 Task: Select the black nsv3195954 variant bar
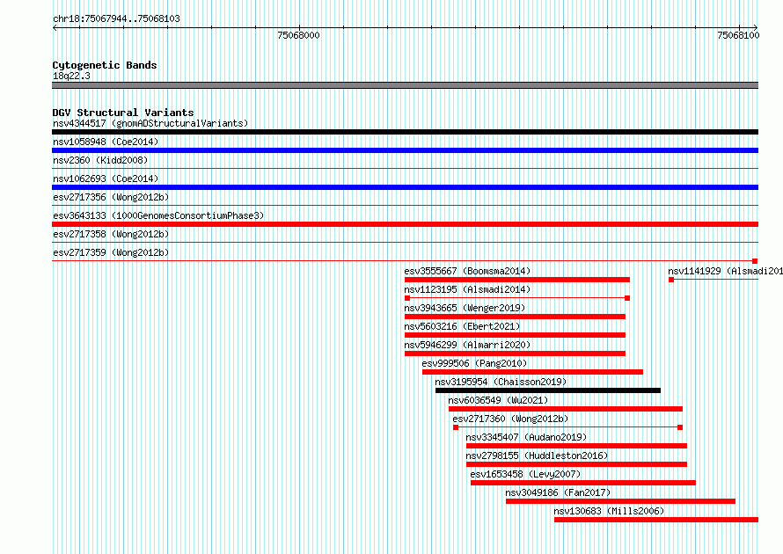click(548, 390)
